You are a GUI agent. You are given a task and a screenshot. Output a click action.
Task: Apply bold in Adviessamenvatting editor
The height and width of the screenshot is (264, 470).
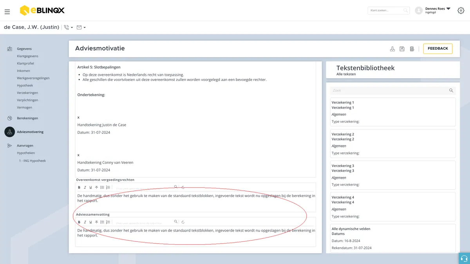tap(79, 222)
